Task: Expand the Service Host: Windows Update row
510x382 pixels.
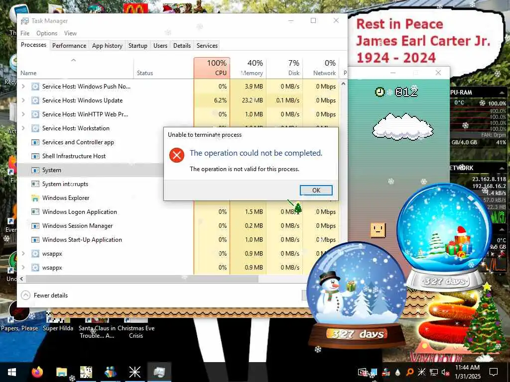Action: 23,100
